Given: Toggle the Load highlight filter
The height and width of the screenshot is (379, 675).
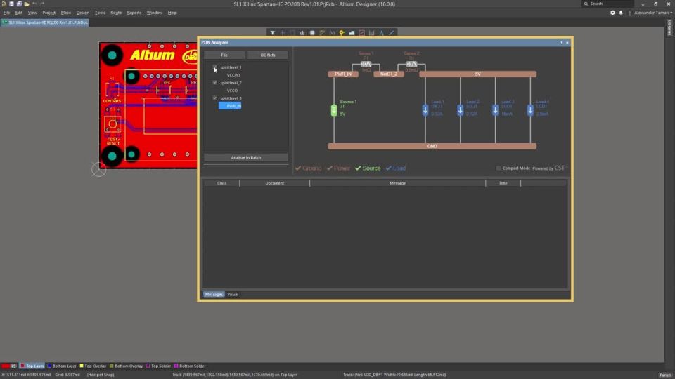Looking at the screenshot, I should 396,168.
